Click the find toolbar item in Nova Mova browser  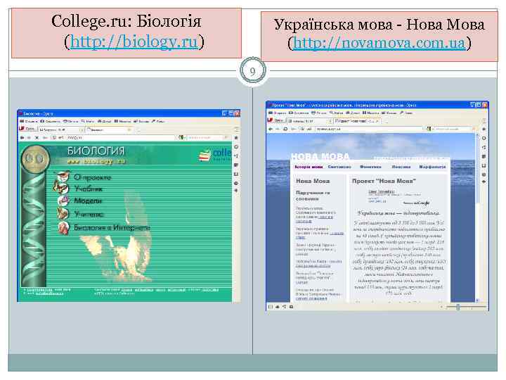(x=336, y=113)
